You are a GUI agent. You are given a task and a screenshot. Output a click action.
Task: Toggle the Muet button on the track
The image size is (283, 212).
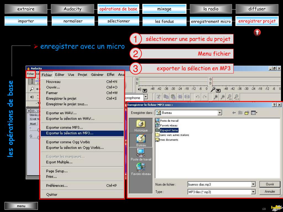click(33, 124)
